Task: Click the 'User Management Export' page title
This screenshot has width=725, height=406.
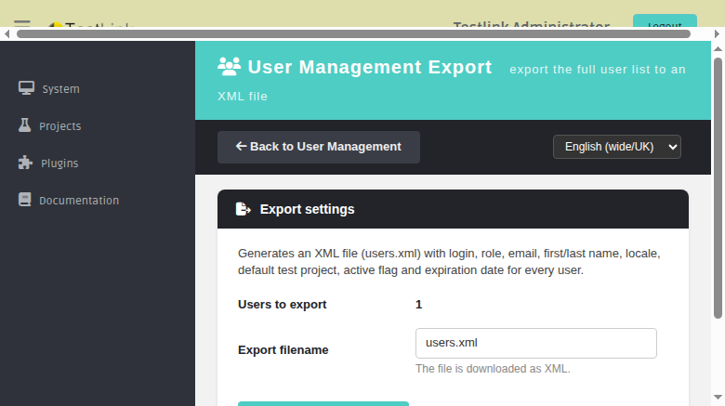Action: point(370,67)
